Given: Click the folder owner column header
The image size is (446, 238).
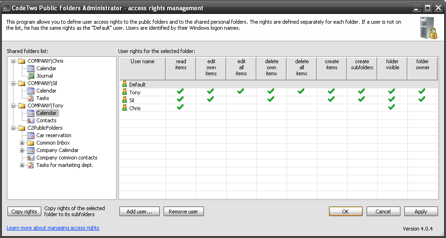Looking at the screenshot, I should (422, 69).
